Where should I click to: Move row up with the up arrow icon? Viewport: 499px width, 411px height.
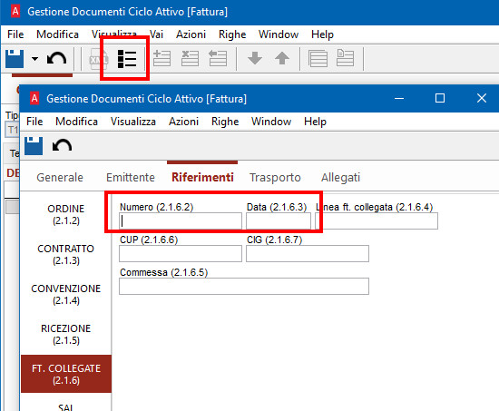point(282,58)
